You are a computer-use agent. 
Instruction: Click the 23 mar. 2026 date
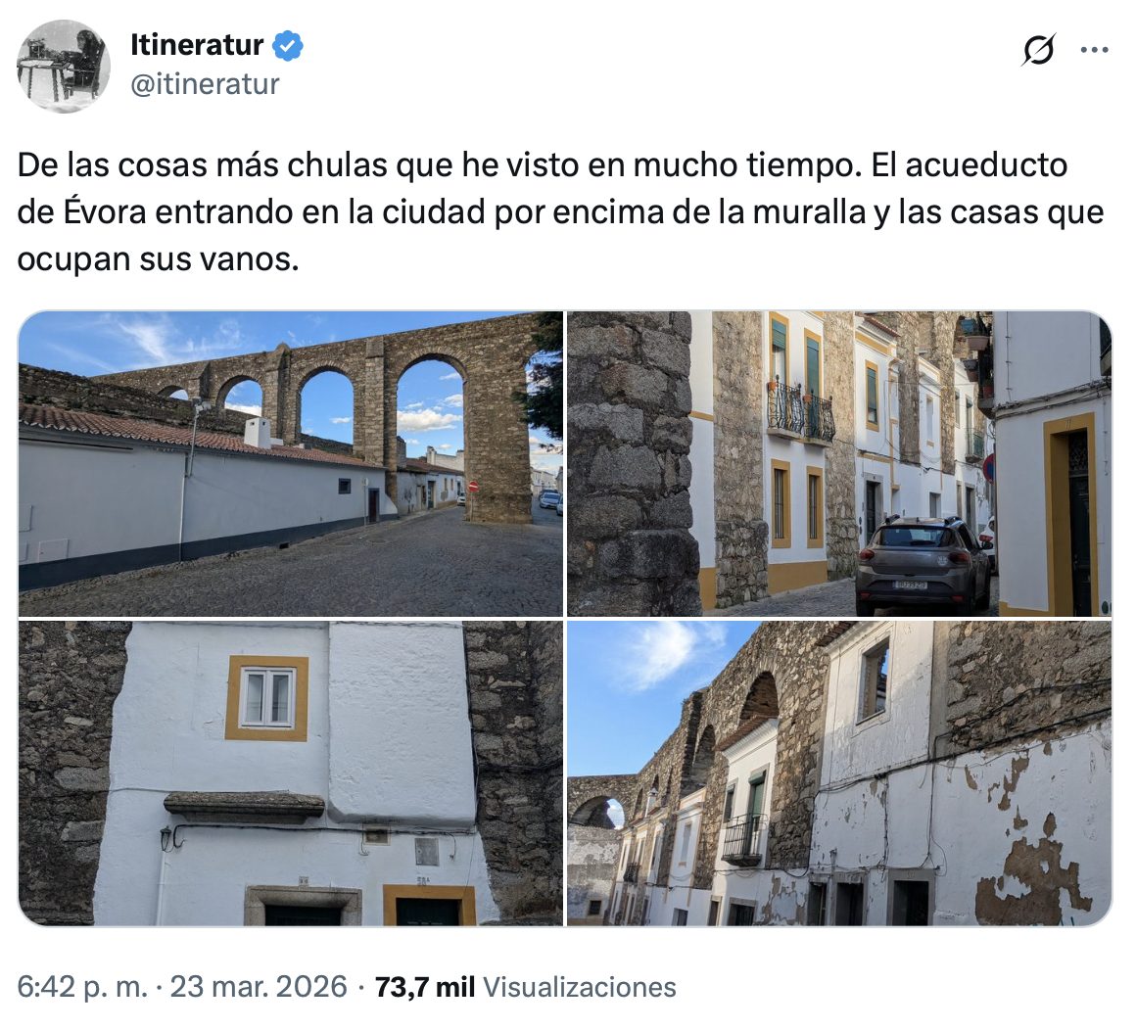[x=259, y=987]
